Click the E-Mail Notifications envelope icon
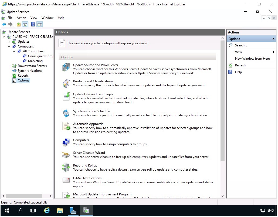The image size is (278, 217). tap(66, 180)
